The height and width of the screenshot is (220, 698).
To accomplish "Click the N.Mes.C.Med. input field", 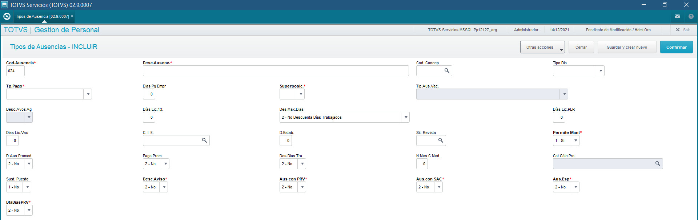I will click(x=422, y=164).
